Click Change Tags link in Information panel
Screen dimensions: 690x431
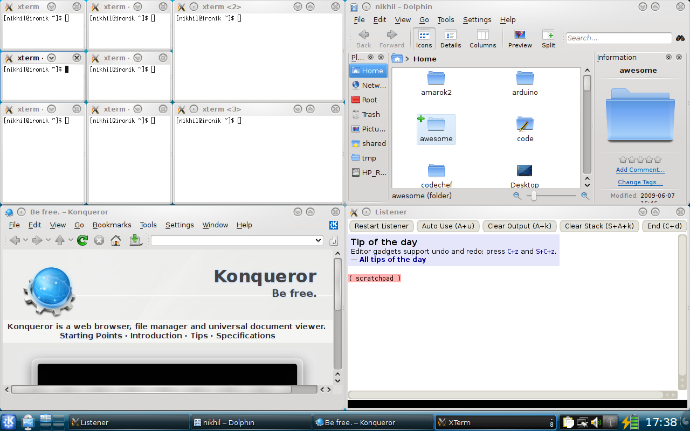640,182
